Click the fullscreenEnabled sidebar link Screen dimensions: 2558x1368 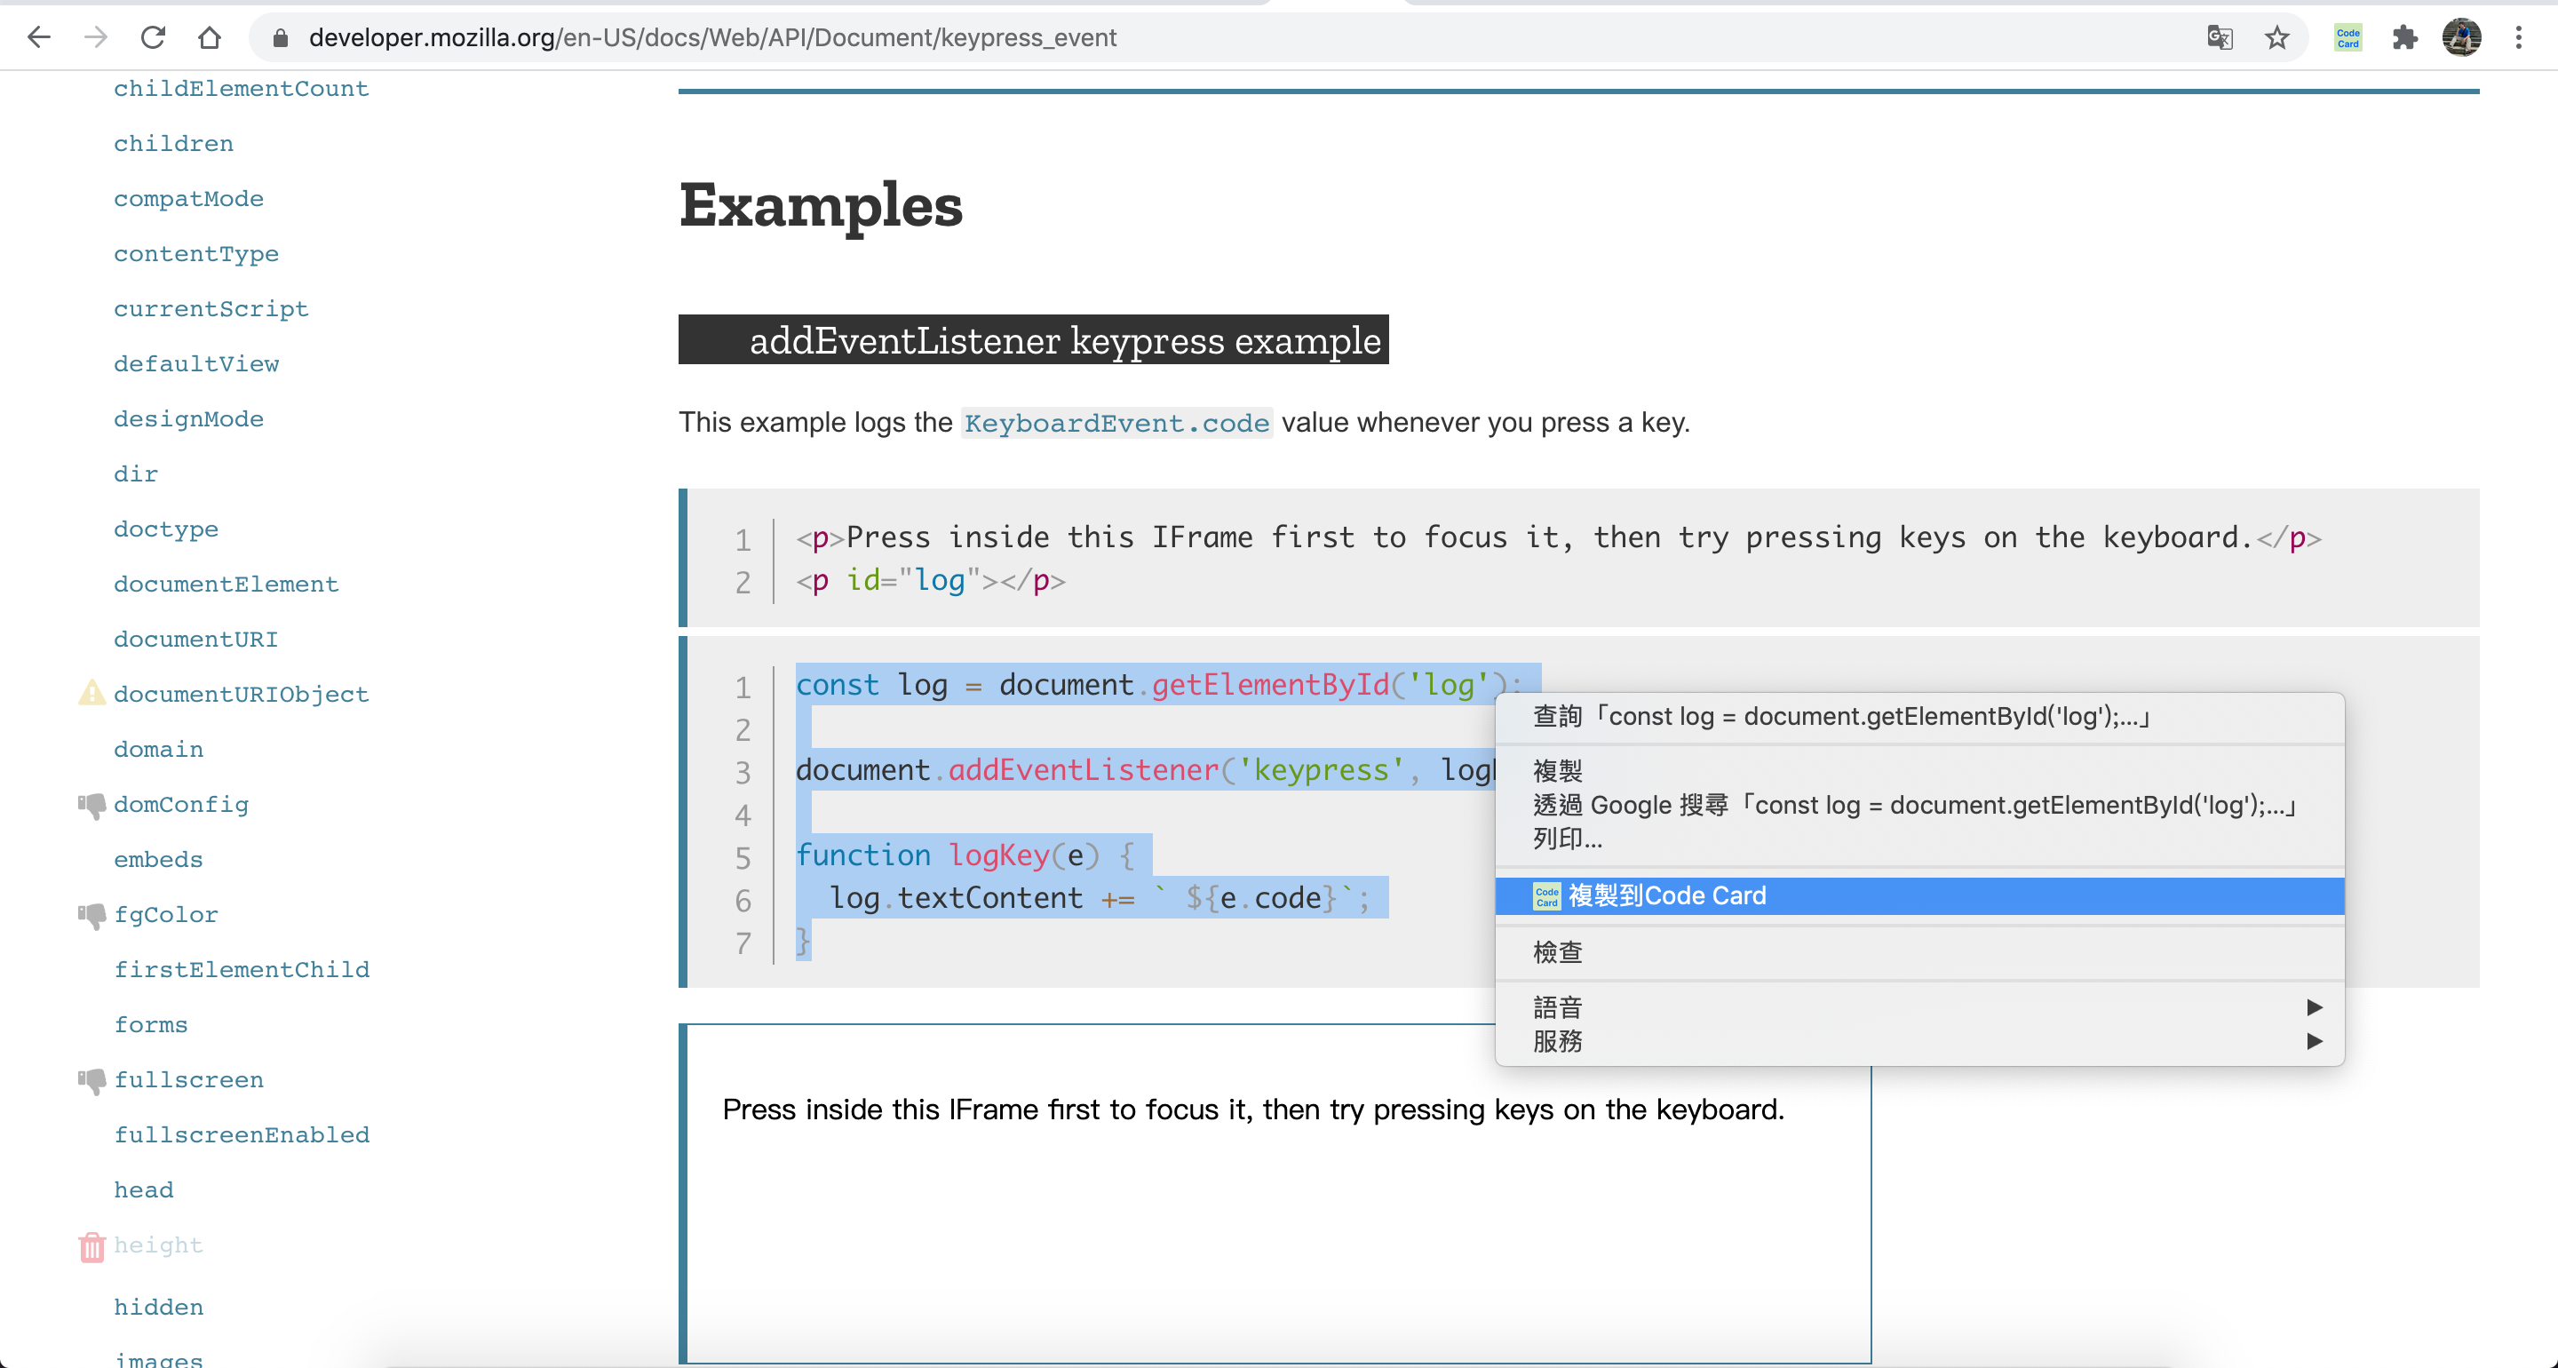(x=242, y=1134)
